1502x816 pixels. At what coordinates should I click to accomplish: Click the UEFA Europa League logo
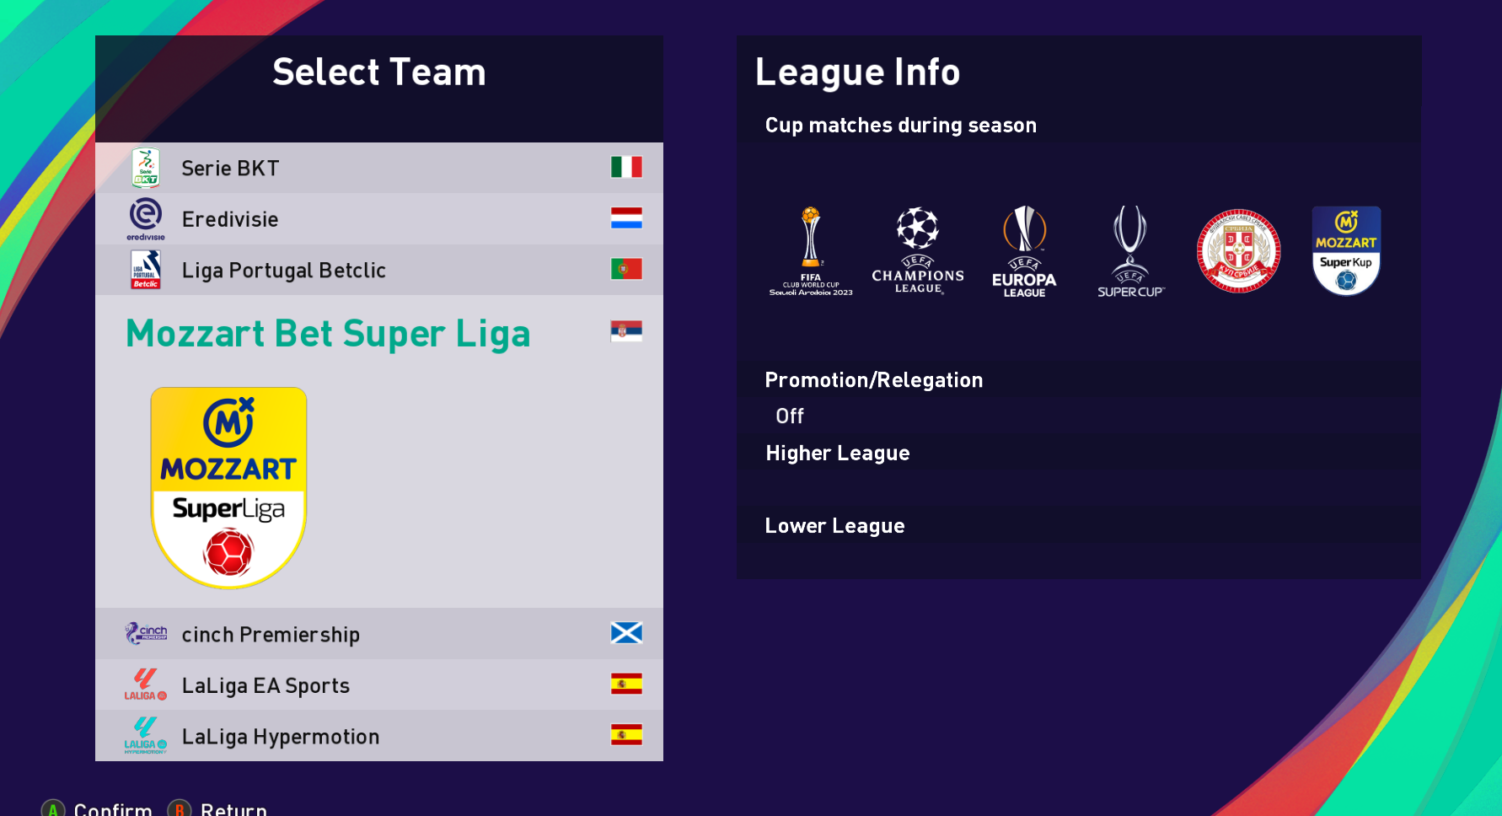click(1024, 251)
